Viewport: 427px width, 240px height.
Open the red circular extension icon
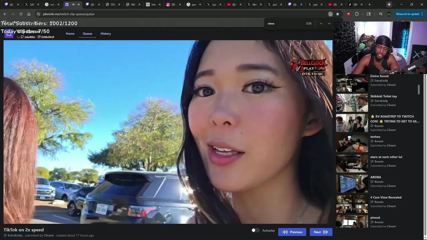click(x=349, y=14)
